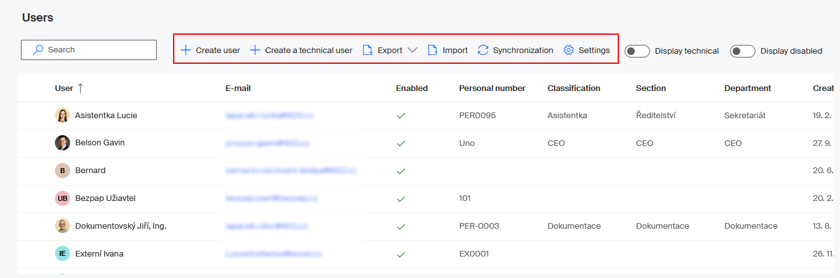The image size is (840, 278).
Task: Click Asistentka Lucie's avatar photo
Action: click(x=62, y=115)
